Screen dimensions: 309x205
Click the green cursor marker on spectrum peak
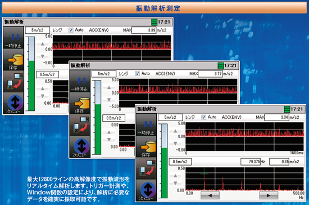pos(204,174)
